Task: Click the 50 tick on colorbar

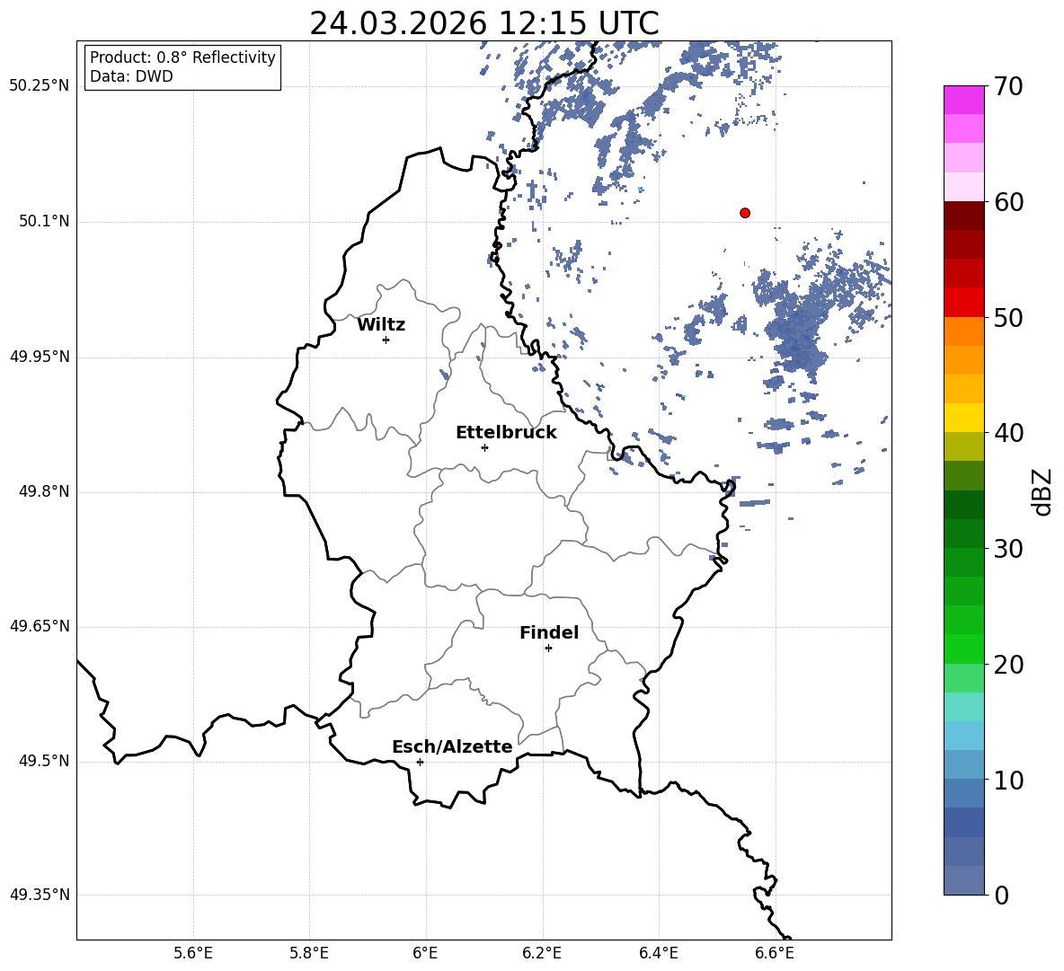Action: point(1007,317)
